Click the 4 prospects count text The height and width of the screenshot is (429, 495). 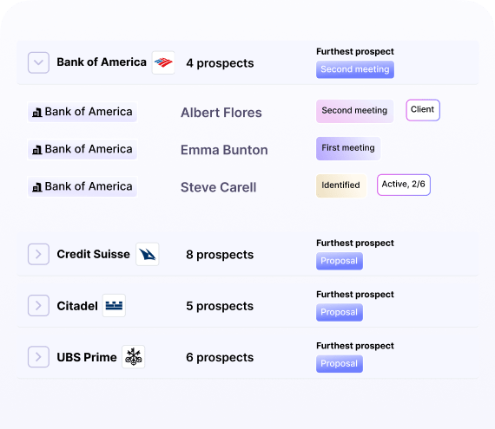(220, 63)
